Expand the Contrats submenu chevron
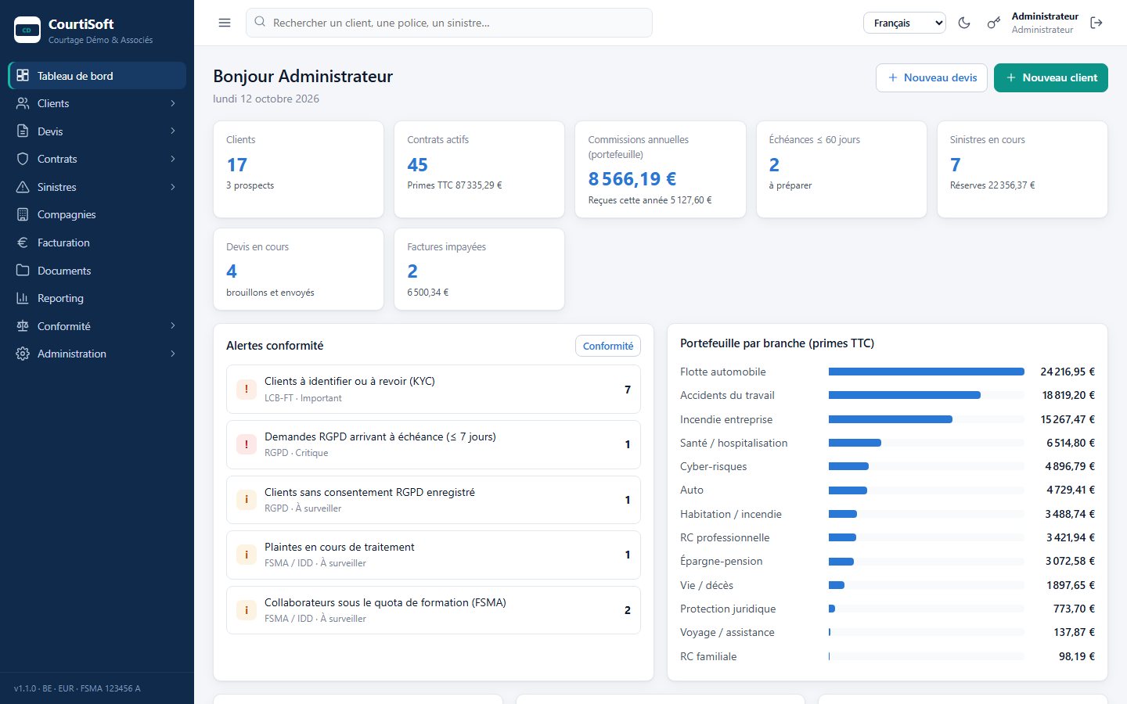 [173, 159]
